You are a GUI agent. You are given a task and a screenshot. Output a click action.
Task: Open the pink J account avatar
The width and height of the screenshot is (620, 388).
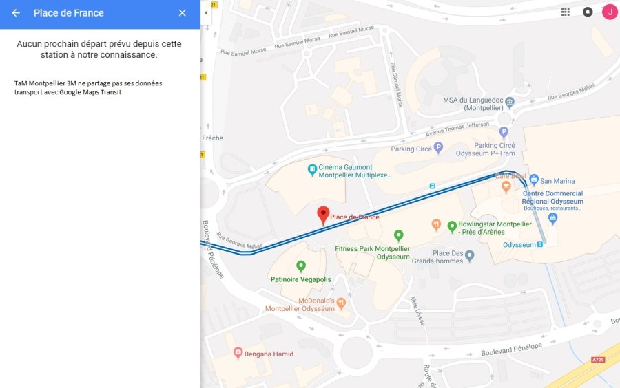(x=610, y=12)
